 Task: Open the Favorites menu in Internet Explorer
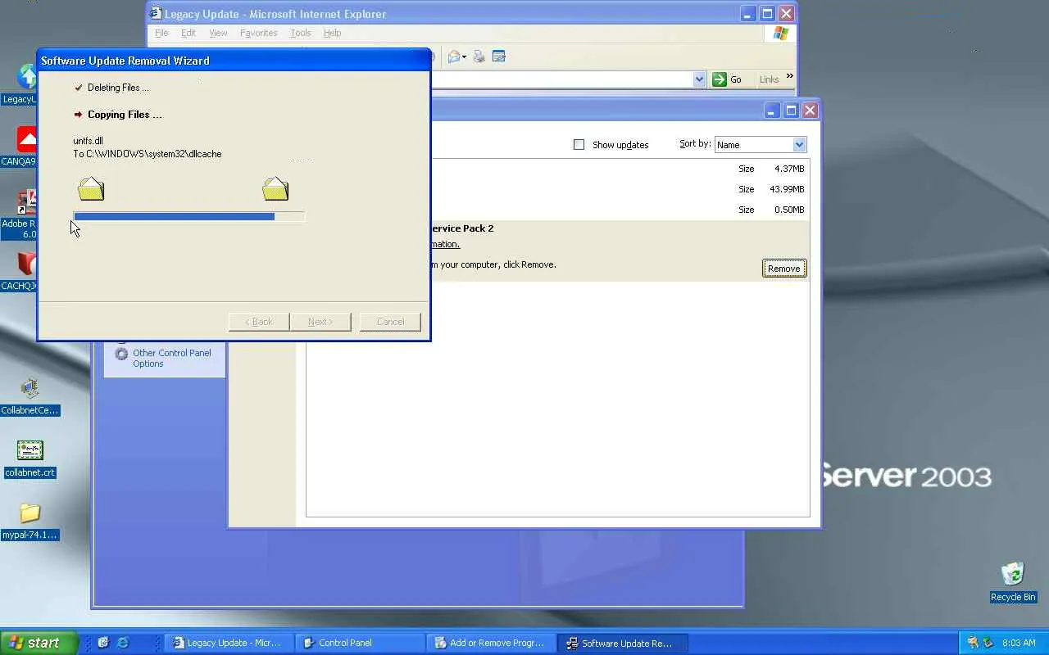click(x=259, y=33)
